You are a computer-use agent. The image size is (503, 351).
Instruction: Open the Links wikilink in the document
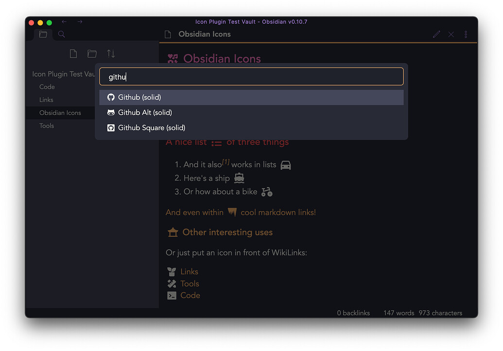click(190, 271)
